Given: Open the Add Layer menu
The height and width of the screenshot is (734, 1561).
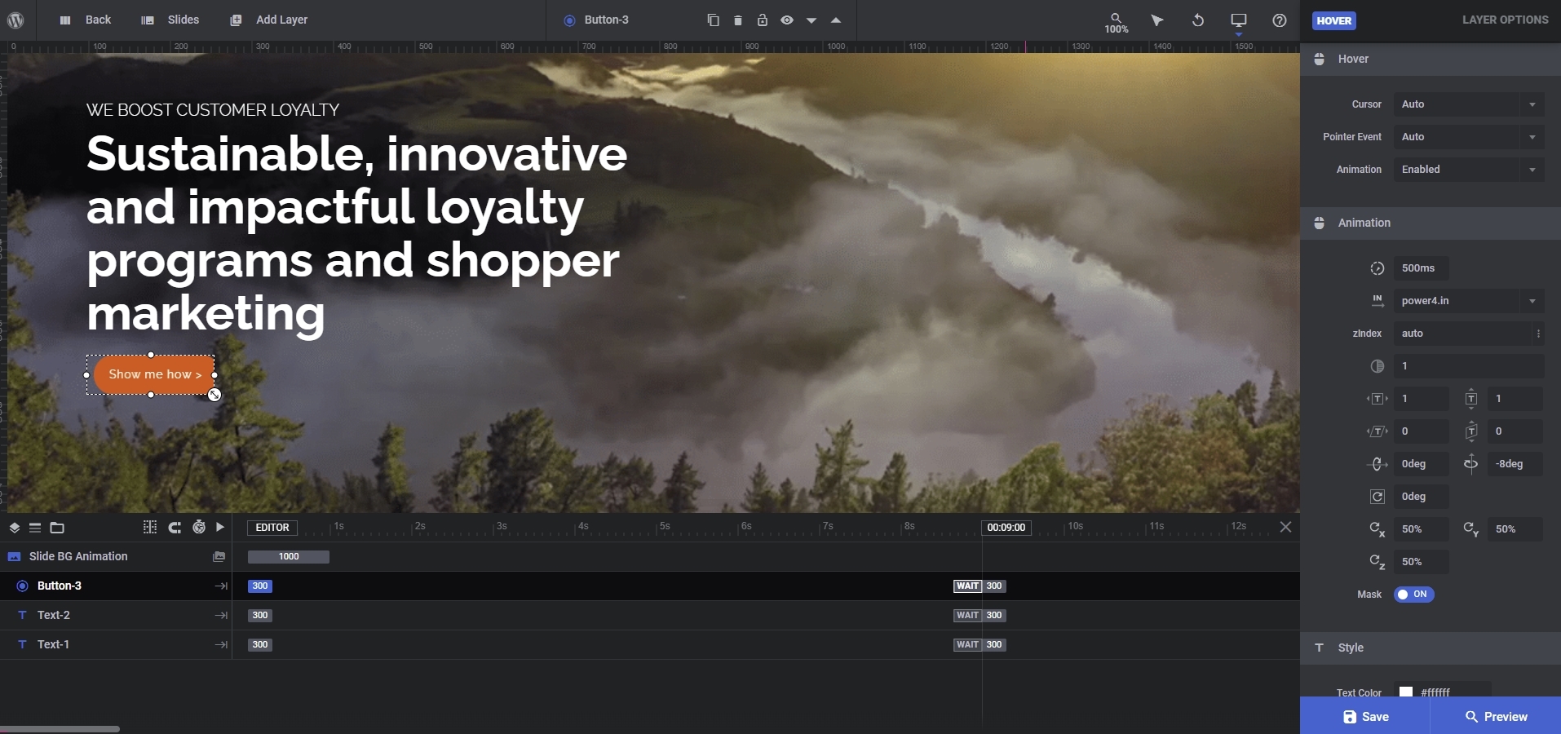Looking at the screenshot, I should point(268,20).
